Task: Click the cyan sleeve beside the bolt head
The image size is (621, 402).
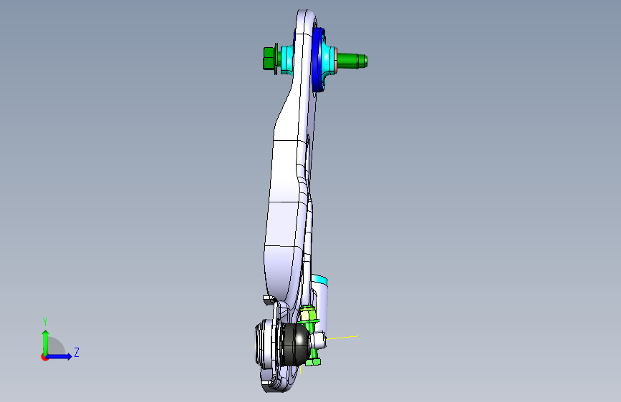Action: point(287,59)
